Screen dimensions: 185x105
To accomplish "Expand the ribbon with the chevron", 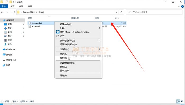I will (179, 7).
